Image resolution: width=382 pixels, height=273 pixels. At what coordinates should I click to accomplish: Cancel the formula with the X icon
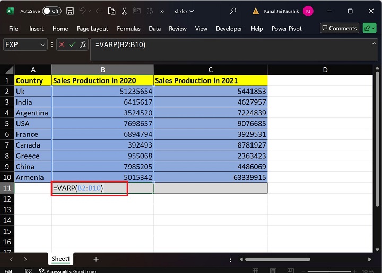click(x=62, y=45)
